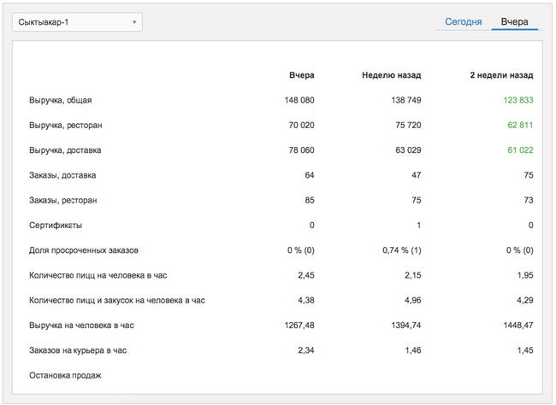Screen dimensions: 556x405
Task: Click the value 73 in Заказы, ресторан
Action: click(x=529, y=200)
